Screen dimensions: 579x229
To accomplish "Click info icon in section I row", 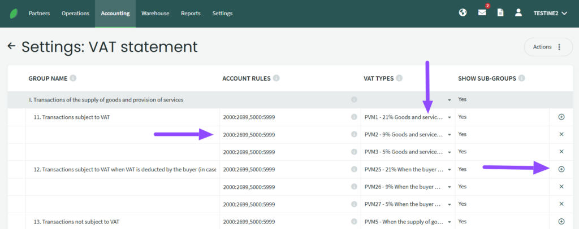I will click(354, 99).
